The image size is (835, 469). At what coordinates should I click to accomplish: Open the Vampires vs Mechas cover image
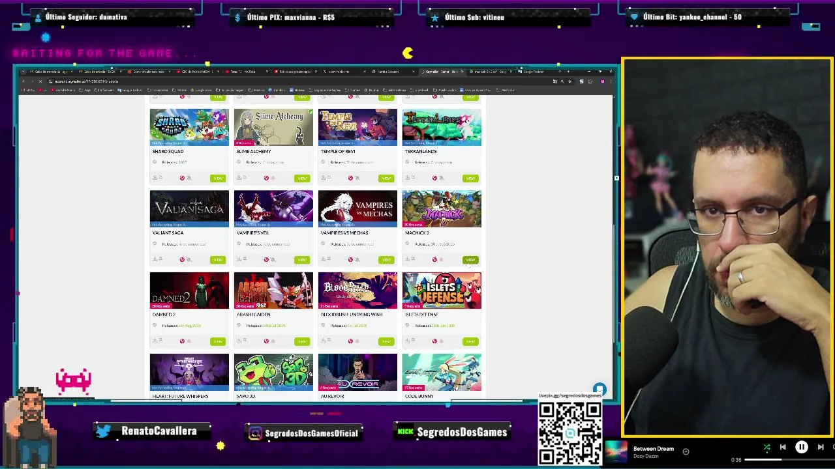click(357, 208)
